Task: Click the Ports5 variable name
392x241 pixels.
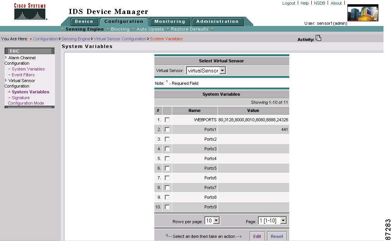Action: click(210, 168)
